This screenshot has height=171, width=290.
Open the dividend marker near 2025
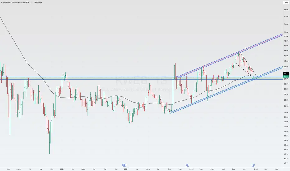click(188, 165)
